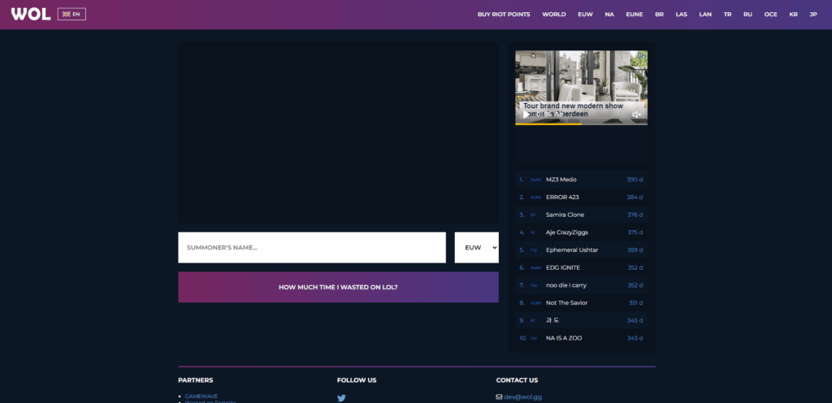Click the 343 d value
This screenshot has height=403, width=832.
point(635,338)
